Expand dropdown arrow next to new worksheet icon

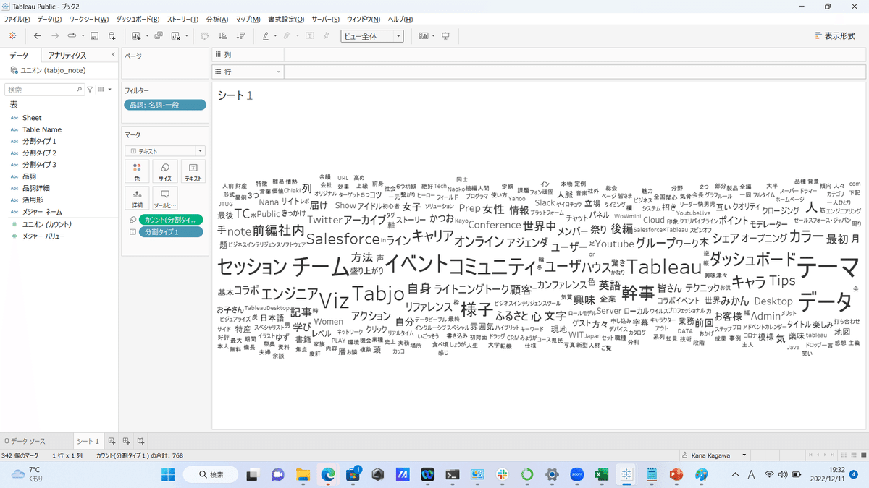146,36
